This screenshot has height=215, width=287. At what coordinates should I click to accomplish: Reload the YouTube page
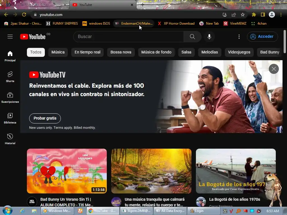coord(24,15)
